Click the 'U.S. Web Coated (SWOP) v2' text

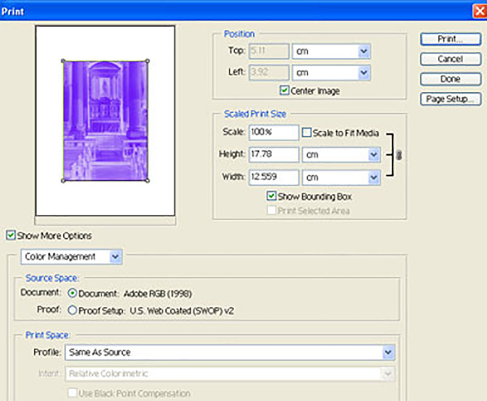tap(182, 311)
